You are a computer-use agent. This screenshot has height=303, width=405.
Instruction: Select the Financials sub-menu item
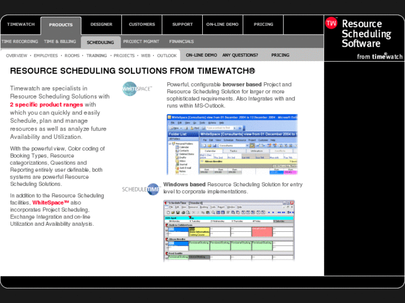(181, 41)
